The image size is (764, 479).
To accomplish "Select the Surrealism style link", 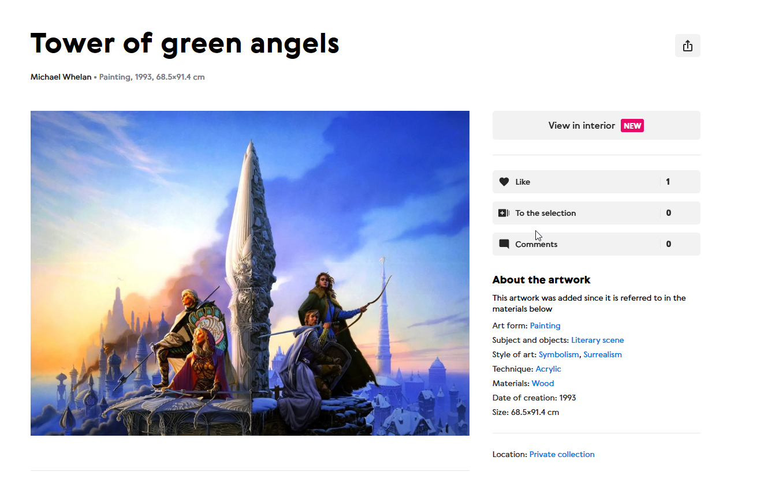I will (602, 354).
